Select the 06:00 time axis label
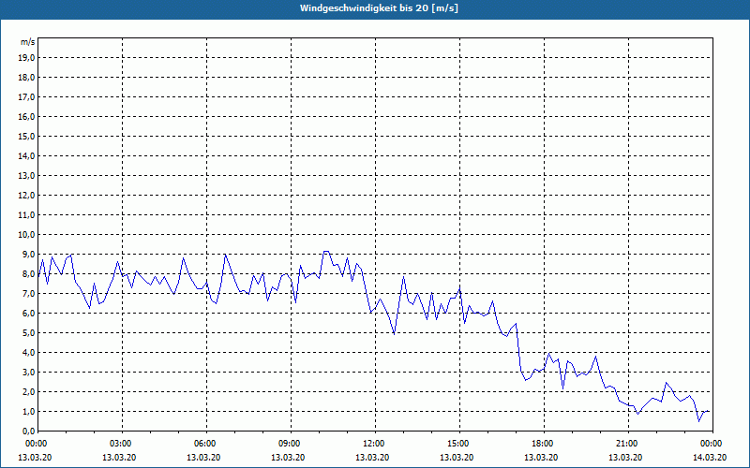The width and height of the screenshot is (750, 468). point(206,444)
